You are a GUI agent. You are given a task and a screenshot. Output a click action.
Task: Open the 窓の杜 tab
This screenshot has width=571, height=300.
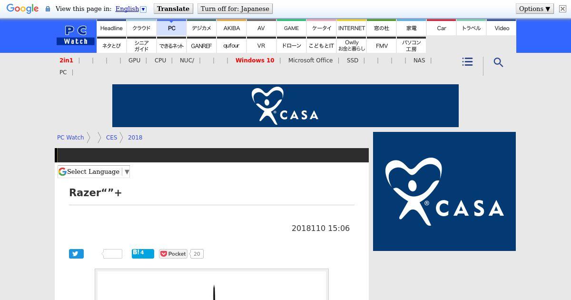pos(381,28)
